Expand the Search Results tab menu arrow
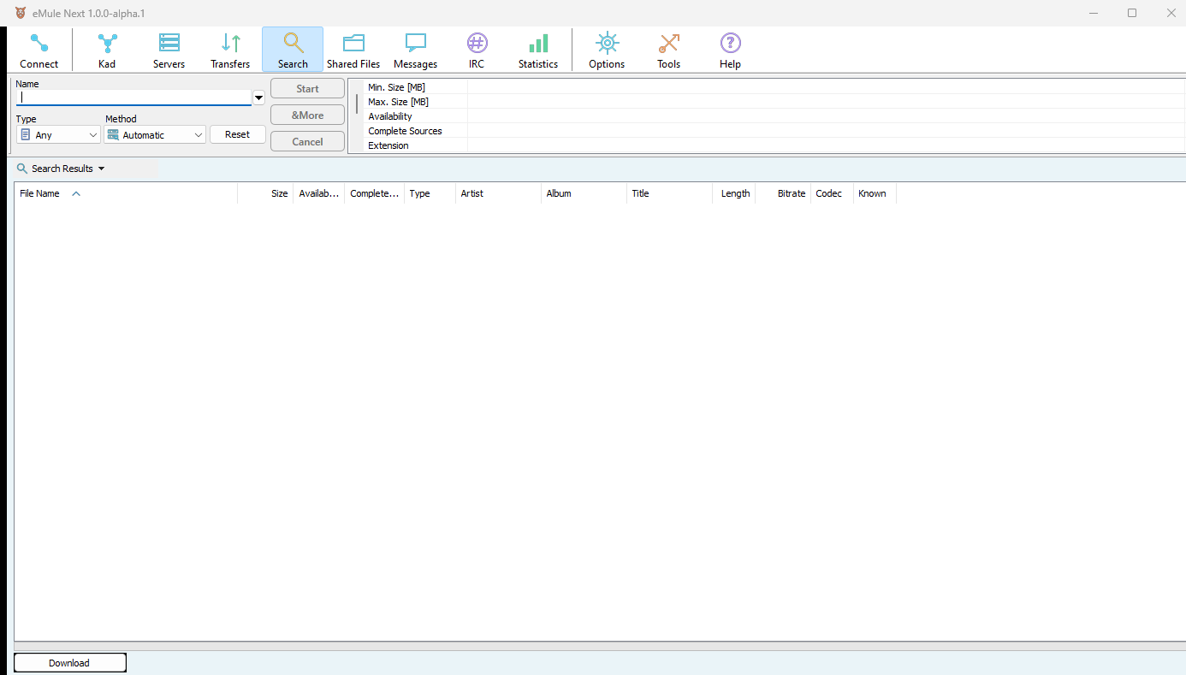The width and height of the screenshot is (1186, 675). point(101,169)
